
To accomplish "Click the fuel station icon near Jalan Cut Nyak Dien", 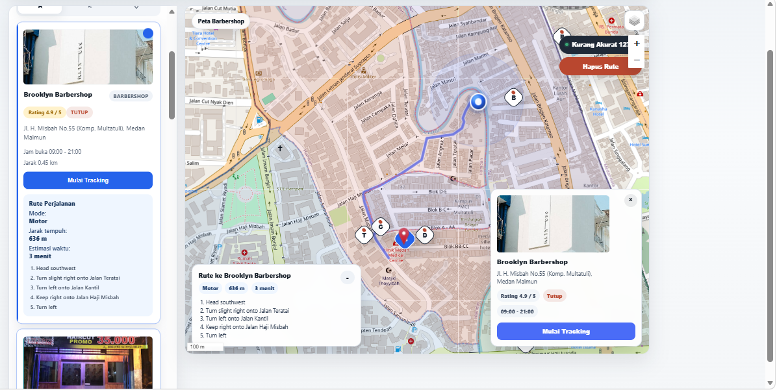I will pos(258,120).
